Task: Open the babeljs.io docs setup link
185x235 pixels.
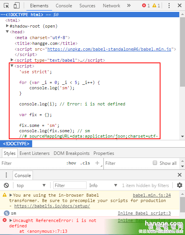Action: click(52, 206)
